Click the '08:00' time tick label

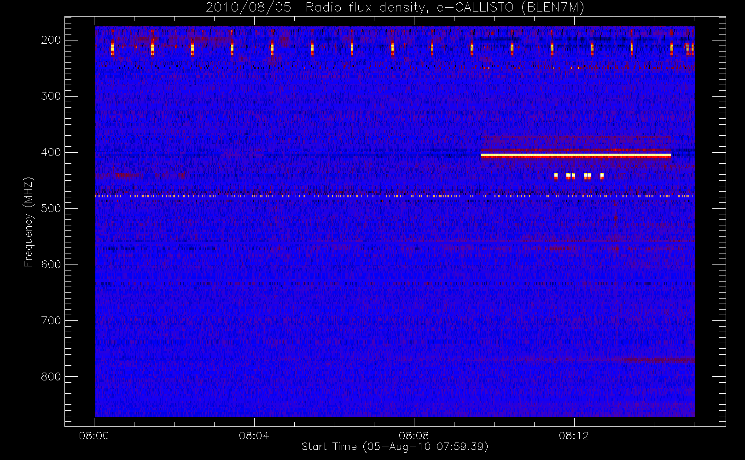[x=94, y=436]
